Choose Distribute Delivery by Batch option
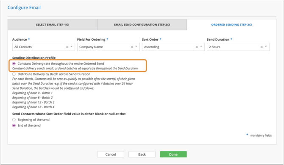The width and height of the screenshot is (284, 165). click(14, 74)
